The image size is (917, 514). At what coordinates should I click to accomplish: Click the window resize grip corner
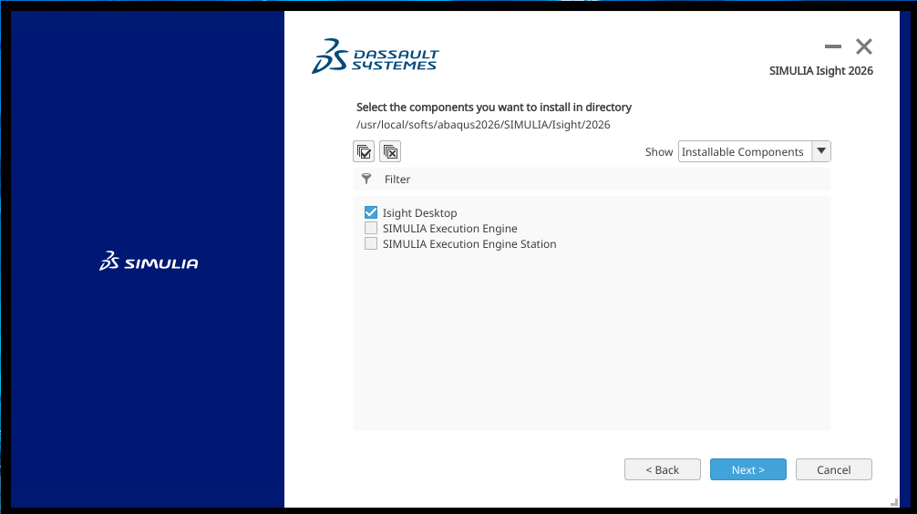click(894, 502)
